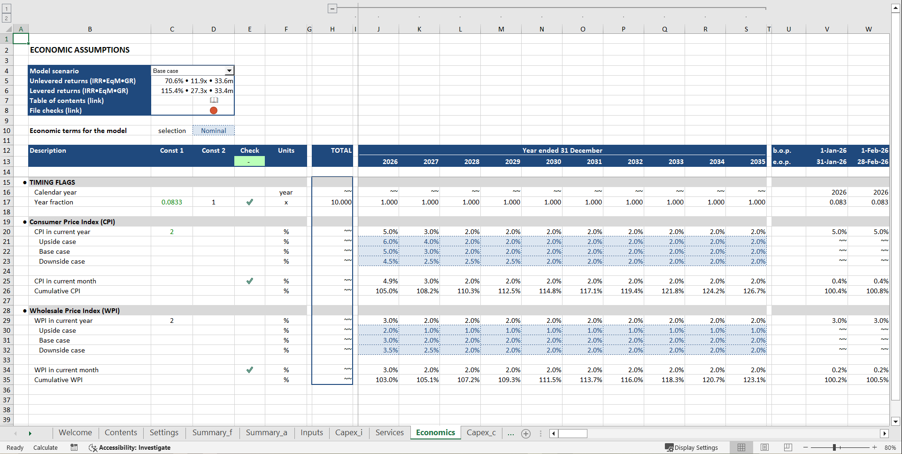Zoom out using the minus icon
The image size is (902, 454).
tap(806, 447)
